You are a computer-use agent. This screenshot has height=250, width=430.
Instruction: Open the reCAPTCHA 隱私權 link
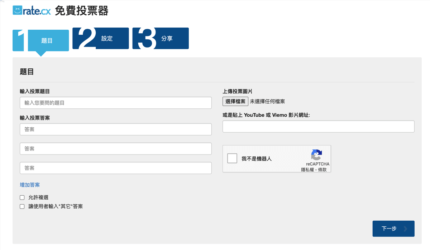pyautogui.click(x=307, y=170)
